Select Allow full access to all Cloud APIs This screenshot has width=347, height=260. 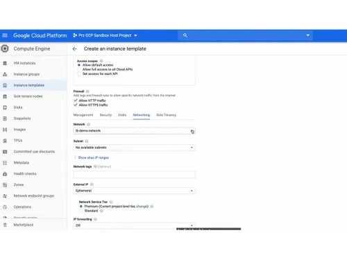pyautogui.click(x=79, y=69)
